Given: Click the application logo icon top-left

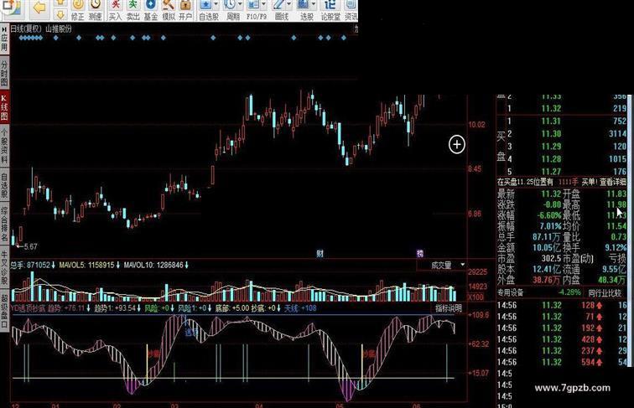Looking at the screenshot, I should (x=12, y=8).
